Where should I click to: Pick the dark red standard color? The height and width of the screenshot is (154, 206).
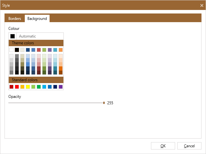(12, 87)
